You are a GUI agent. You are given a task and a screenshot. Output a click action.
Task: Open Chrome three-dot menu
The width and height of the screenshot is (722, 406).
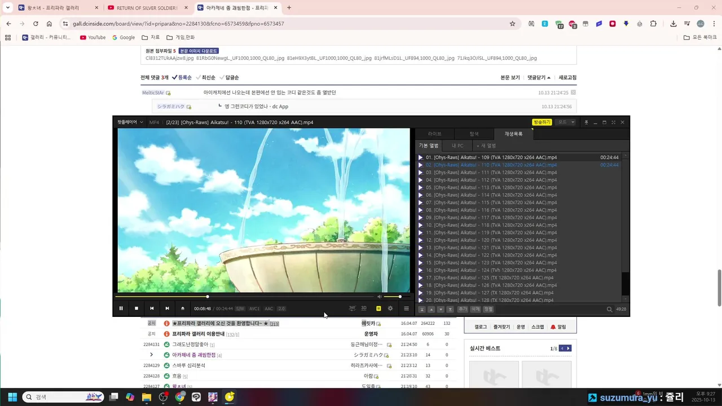tap(714, 24)
